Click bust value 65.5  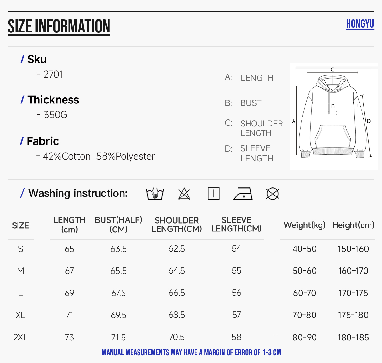[118, 271]
